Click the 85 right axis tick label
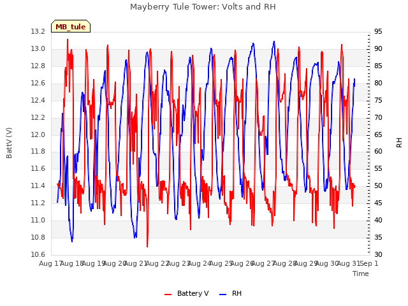Image resolution: width=408 pixels, height=306 pixels. (378, 66)
